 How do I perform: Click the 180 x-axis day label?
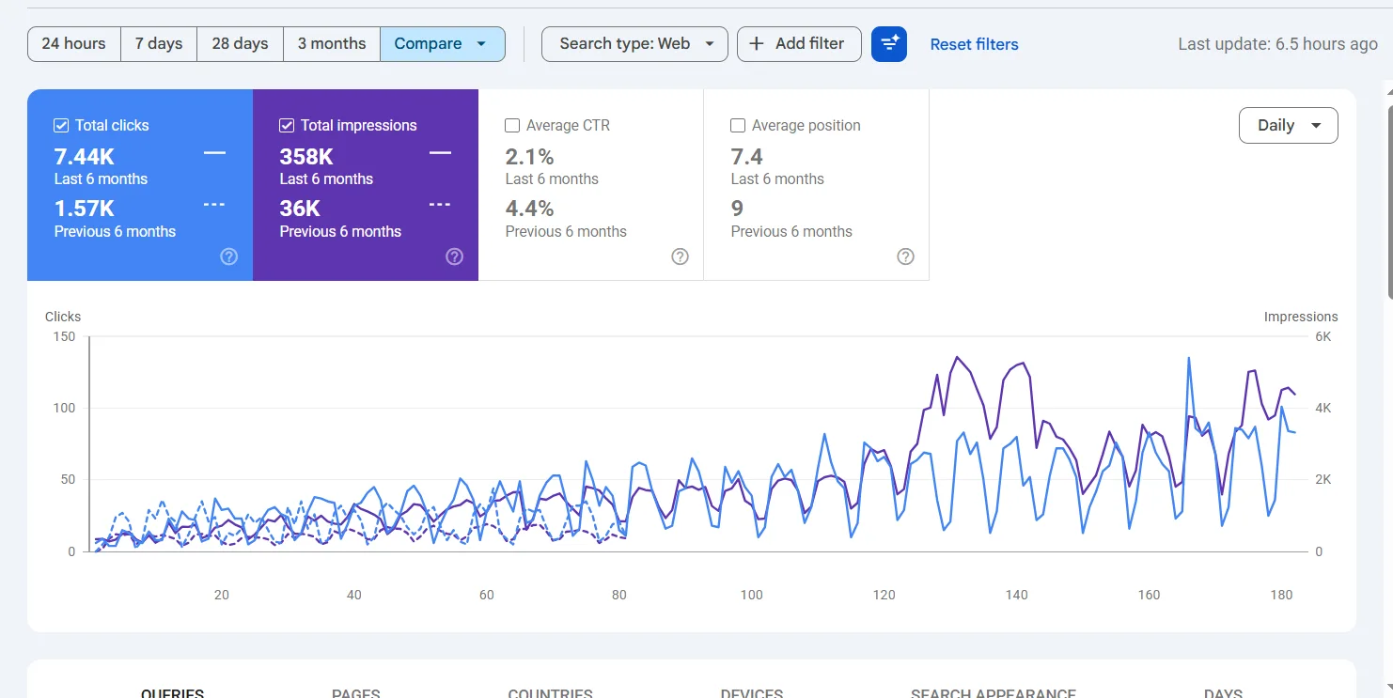point(1281,595)
